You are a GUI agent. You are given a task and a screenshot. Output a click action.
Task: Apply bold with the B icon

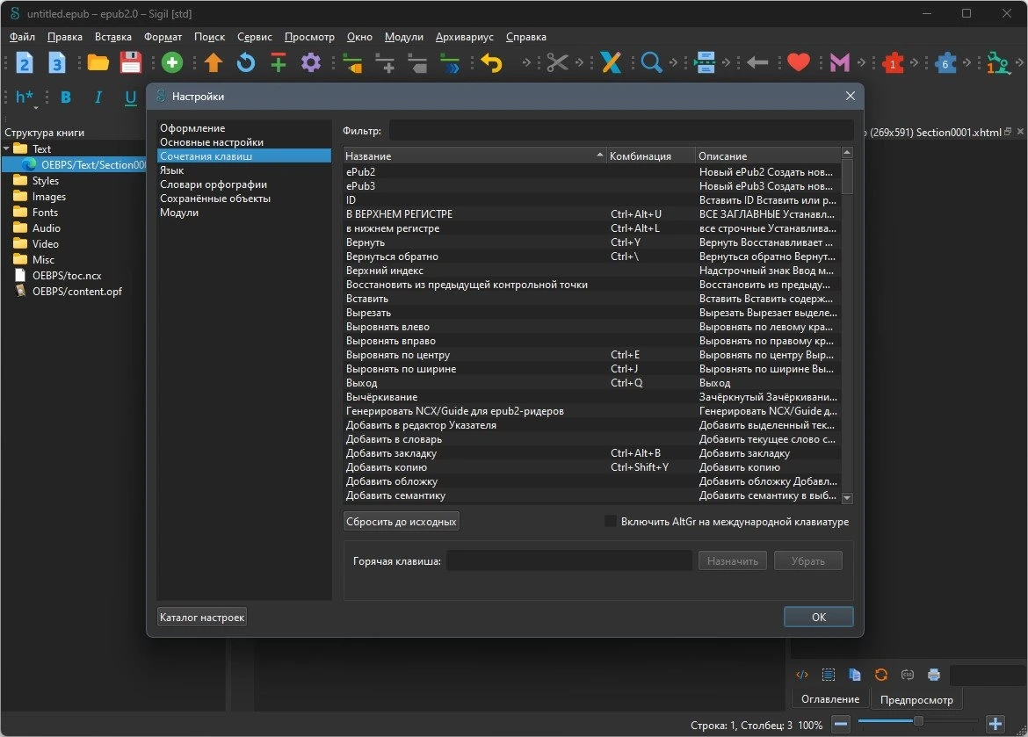[x=66, y=98]
